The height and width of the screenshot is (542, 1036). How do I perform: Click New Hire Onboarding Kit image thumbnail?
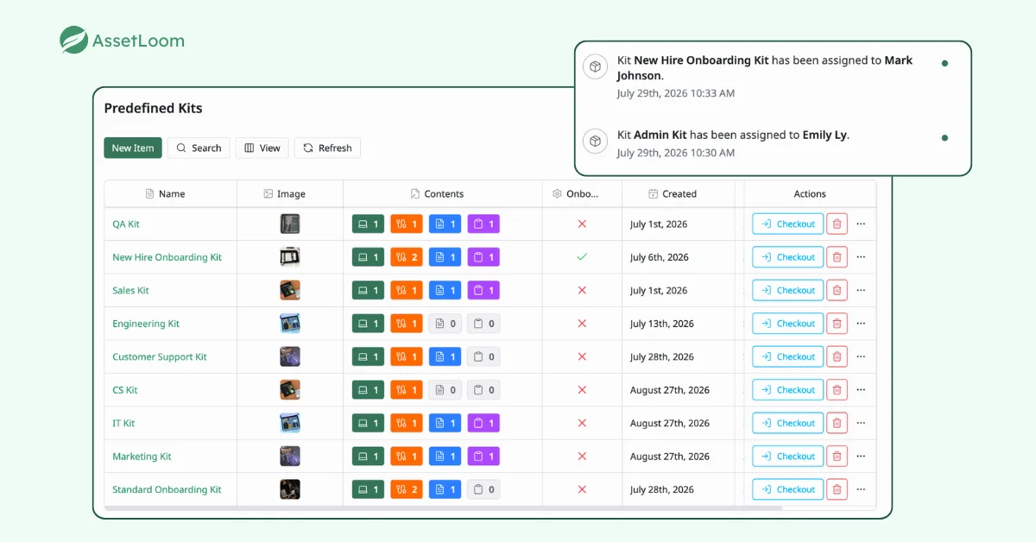point(290,257)
